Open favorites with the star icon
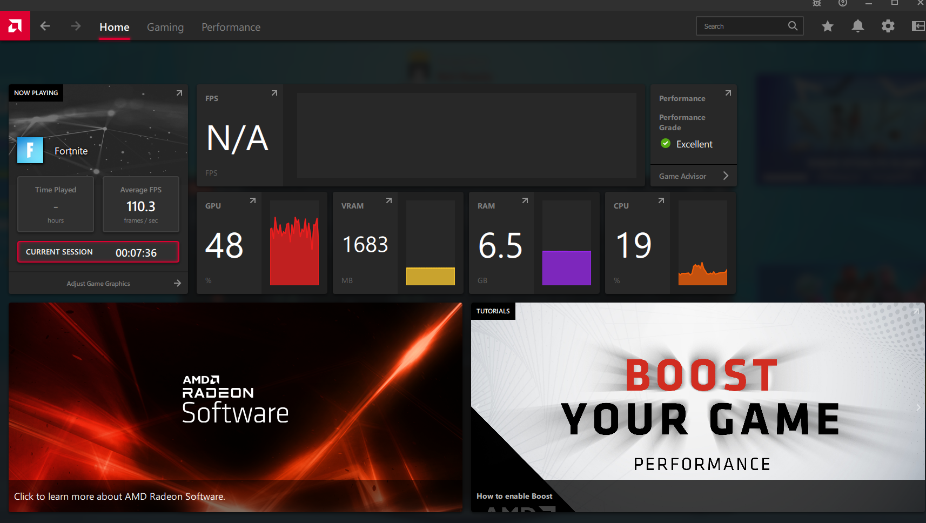Viewport: 926px width, 523px height. (828, 26)
